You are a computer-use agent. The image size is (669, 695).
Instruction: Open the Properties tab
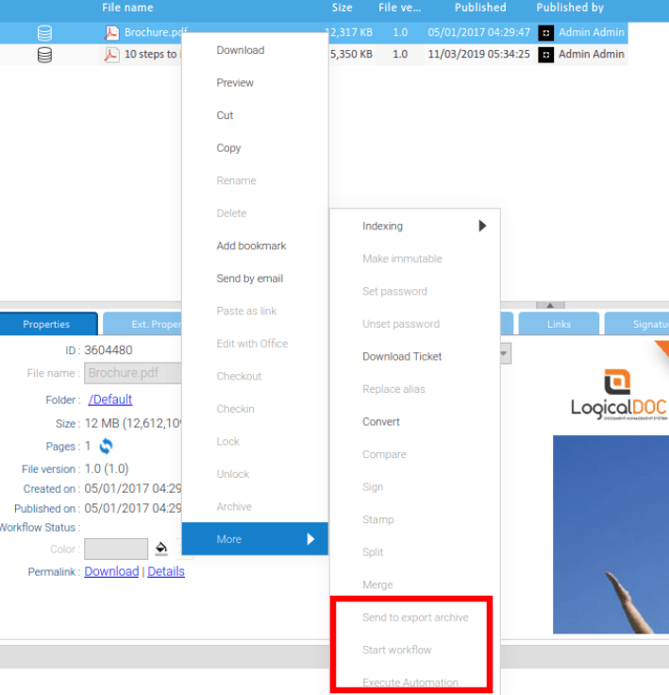click(x=47, y=324)
